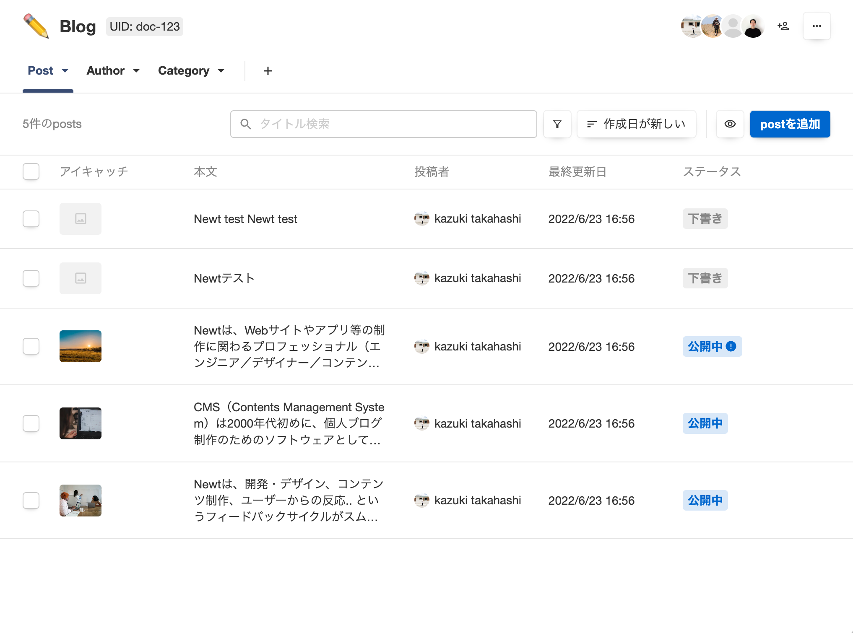The height and width of the screenshot is (633, 853).
Task: Click the plus icon to add model
Action: (268, 71)
